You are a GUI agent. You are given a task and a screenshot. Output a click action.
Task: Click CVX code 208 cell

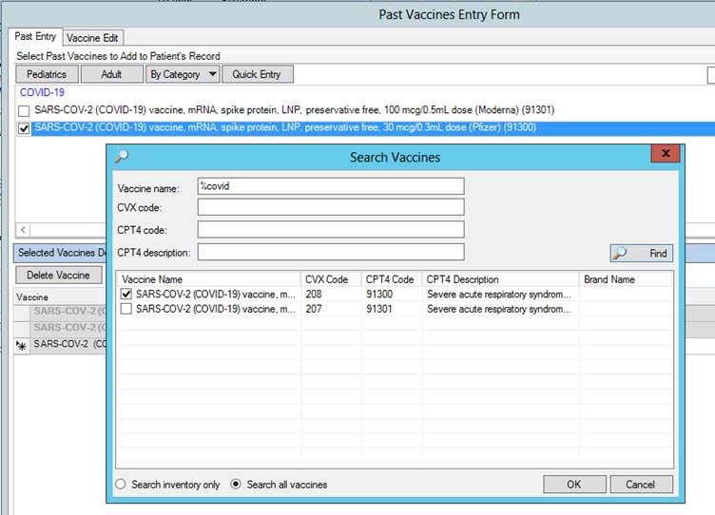tap(314, 295)
